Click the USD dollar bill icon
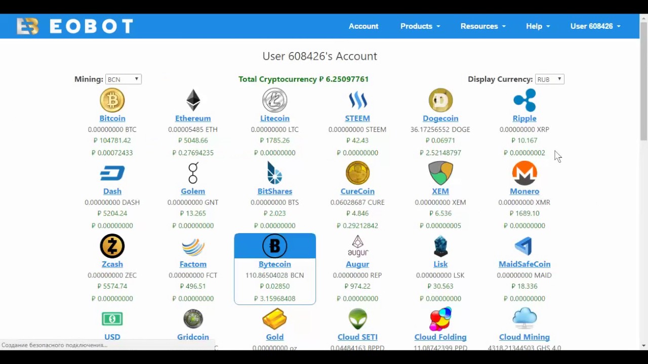Viewport: 648px width, 364px height. 112,318
